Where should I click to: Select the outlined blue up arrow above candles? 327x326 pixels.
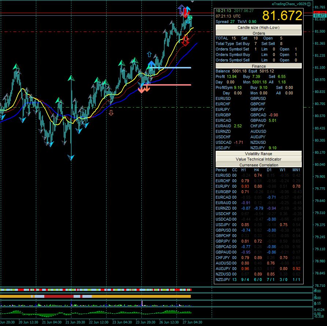tap(149, 55)
